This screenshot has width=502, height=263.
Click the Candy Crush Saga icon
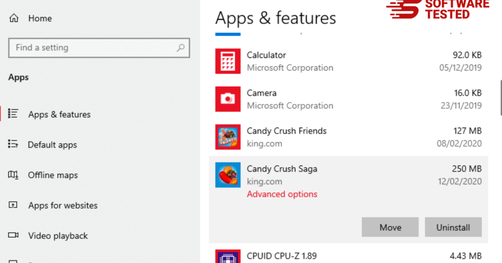click(228, 175)
